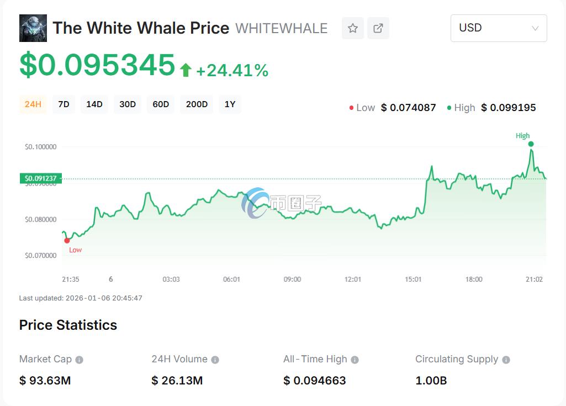Click the favorite star icon
Viewport: 566px width, 406px height.
[x=353, y=28]
